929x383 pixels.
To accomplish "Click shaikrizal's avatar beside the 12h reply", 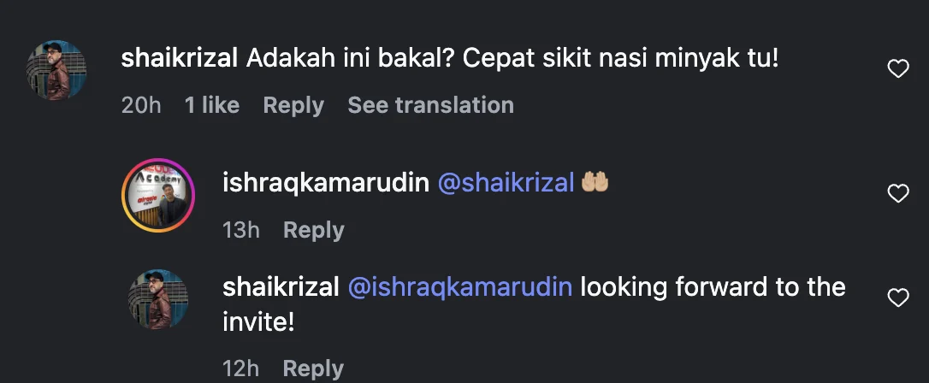I will click(x=158, y=299).
